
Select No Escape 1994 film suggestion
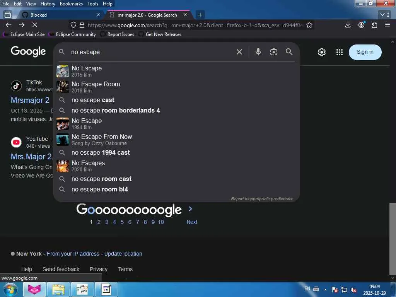(x=176, y=124)
